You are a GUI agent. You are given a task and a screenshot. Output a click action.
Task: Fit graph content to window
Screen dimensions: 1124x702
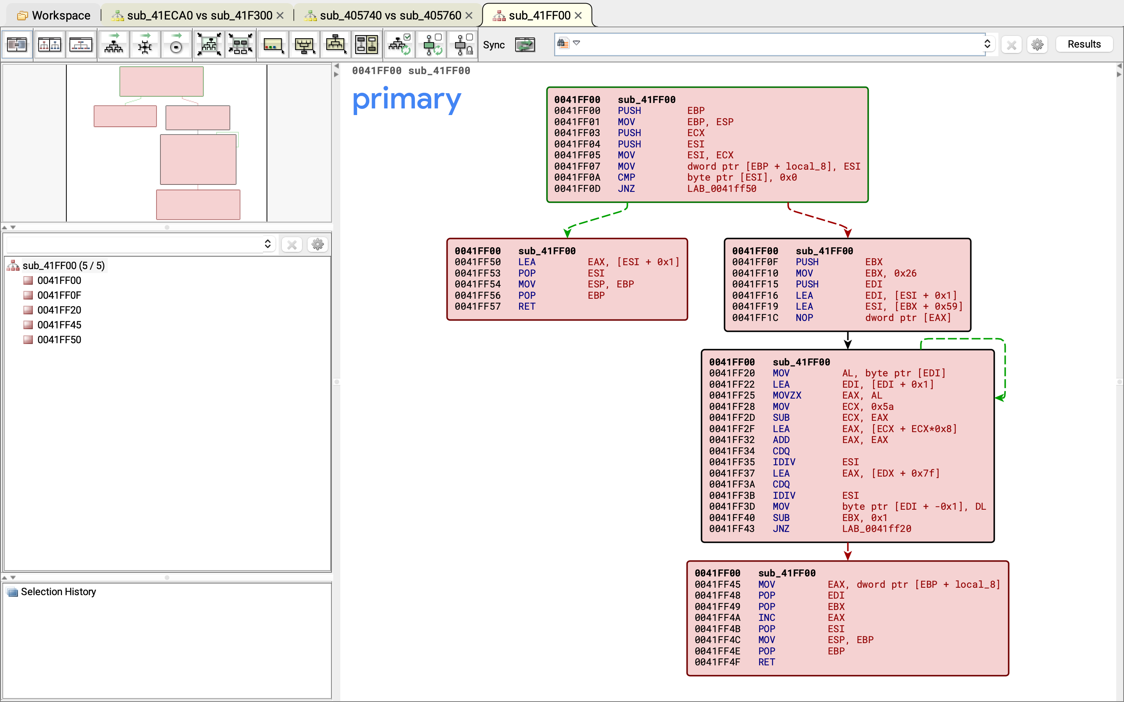[x=209, y=44]
